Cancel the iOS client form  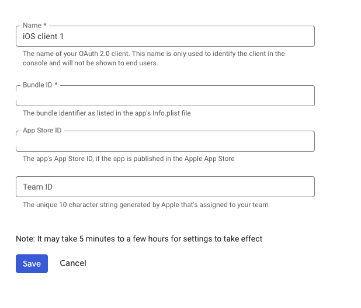click(73, 263)
